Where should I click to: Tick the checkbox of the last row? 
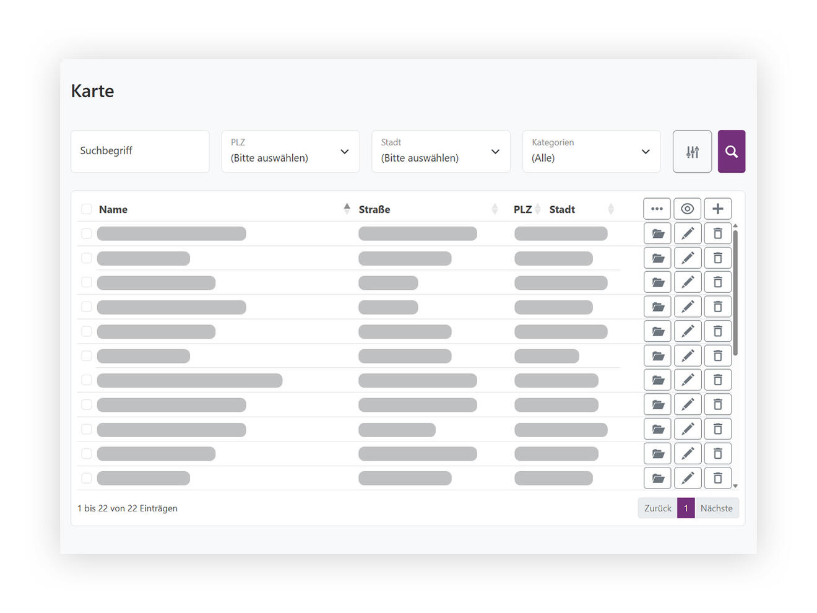pyautogui.click(x=87, y=478)
